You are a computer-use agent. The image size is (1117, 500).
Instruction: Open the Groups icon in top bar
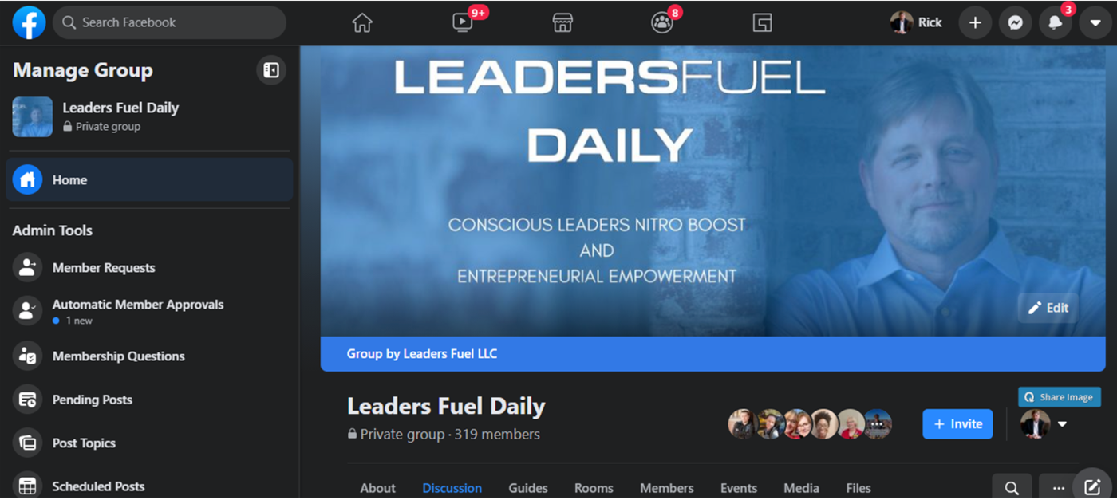(662, 23)
